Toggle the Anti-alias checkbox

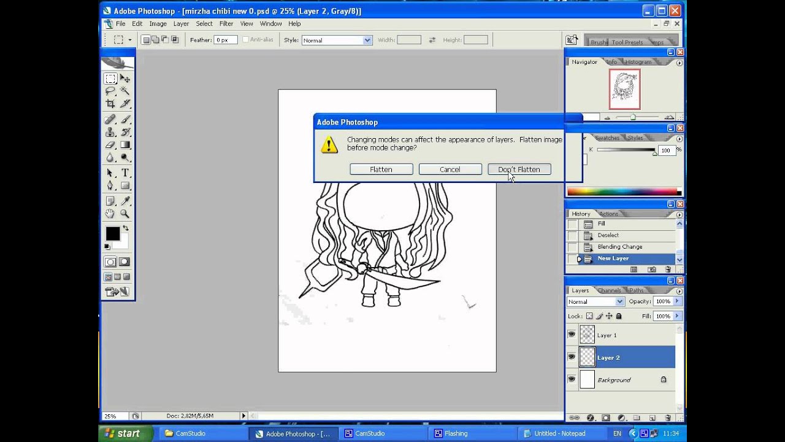click(246, 40)
